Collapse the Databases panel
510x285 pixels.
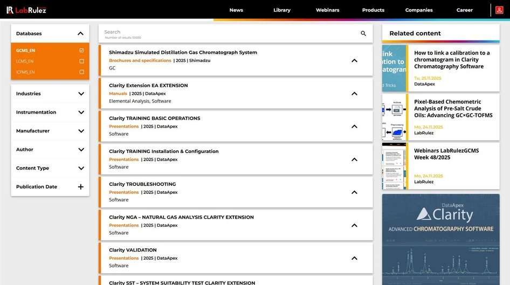(x=80, y=33)
